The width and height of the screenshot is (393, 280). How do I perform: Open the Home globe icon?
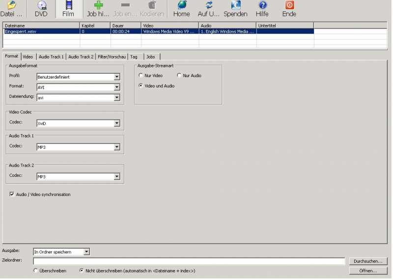coord(181,5)
